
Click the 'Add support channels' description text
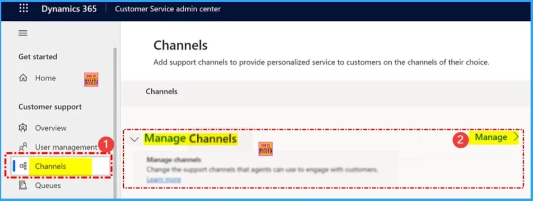tap(321, 63)
